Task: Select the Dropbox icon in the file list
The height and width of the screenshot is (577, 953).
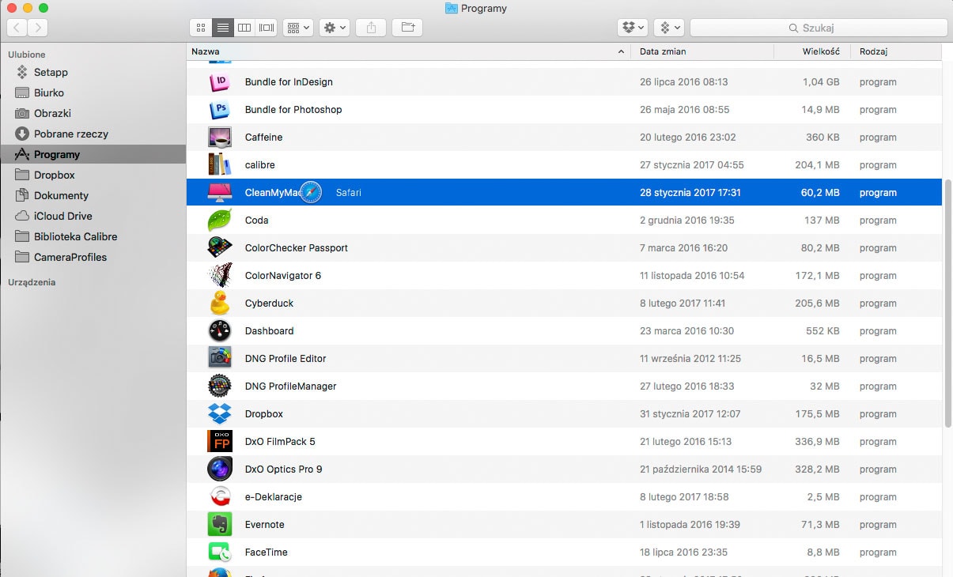Action: click(x=219, y=413)
